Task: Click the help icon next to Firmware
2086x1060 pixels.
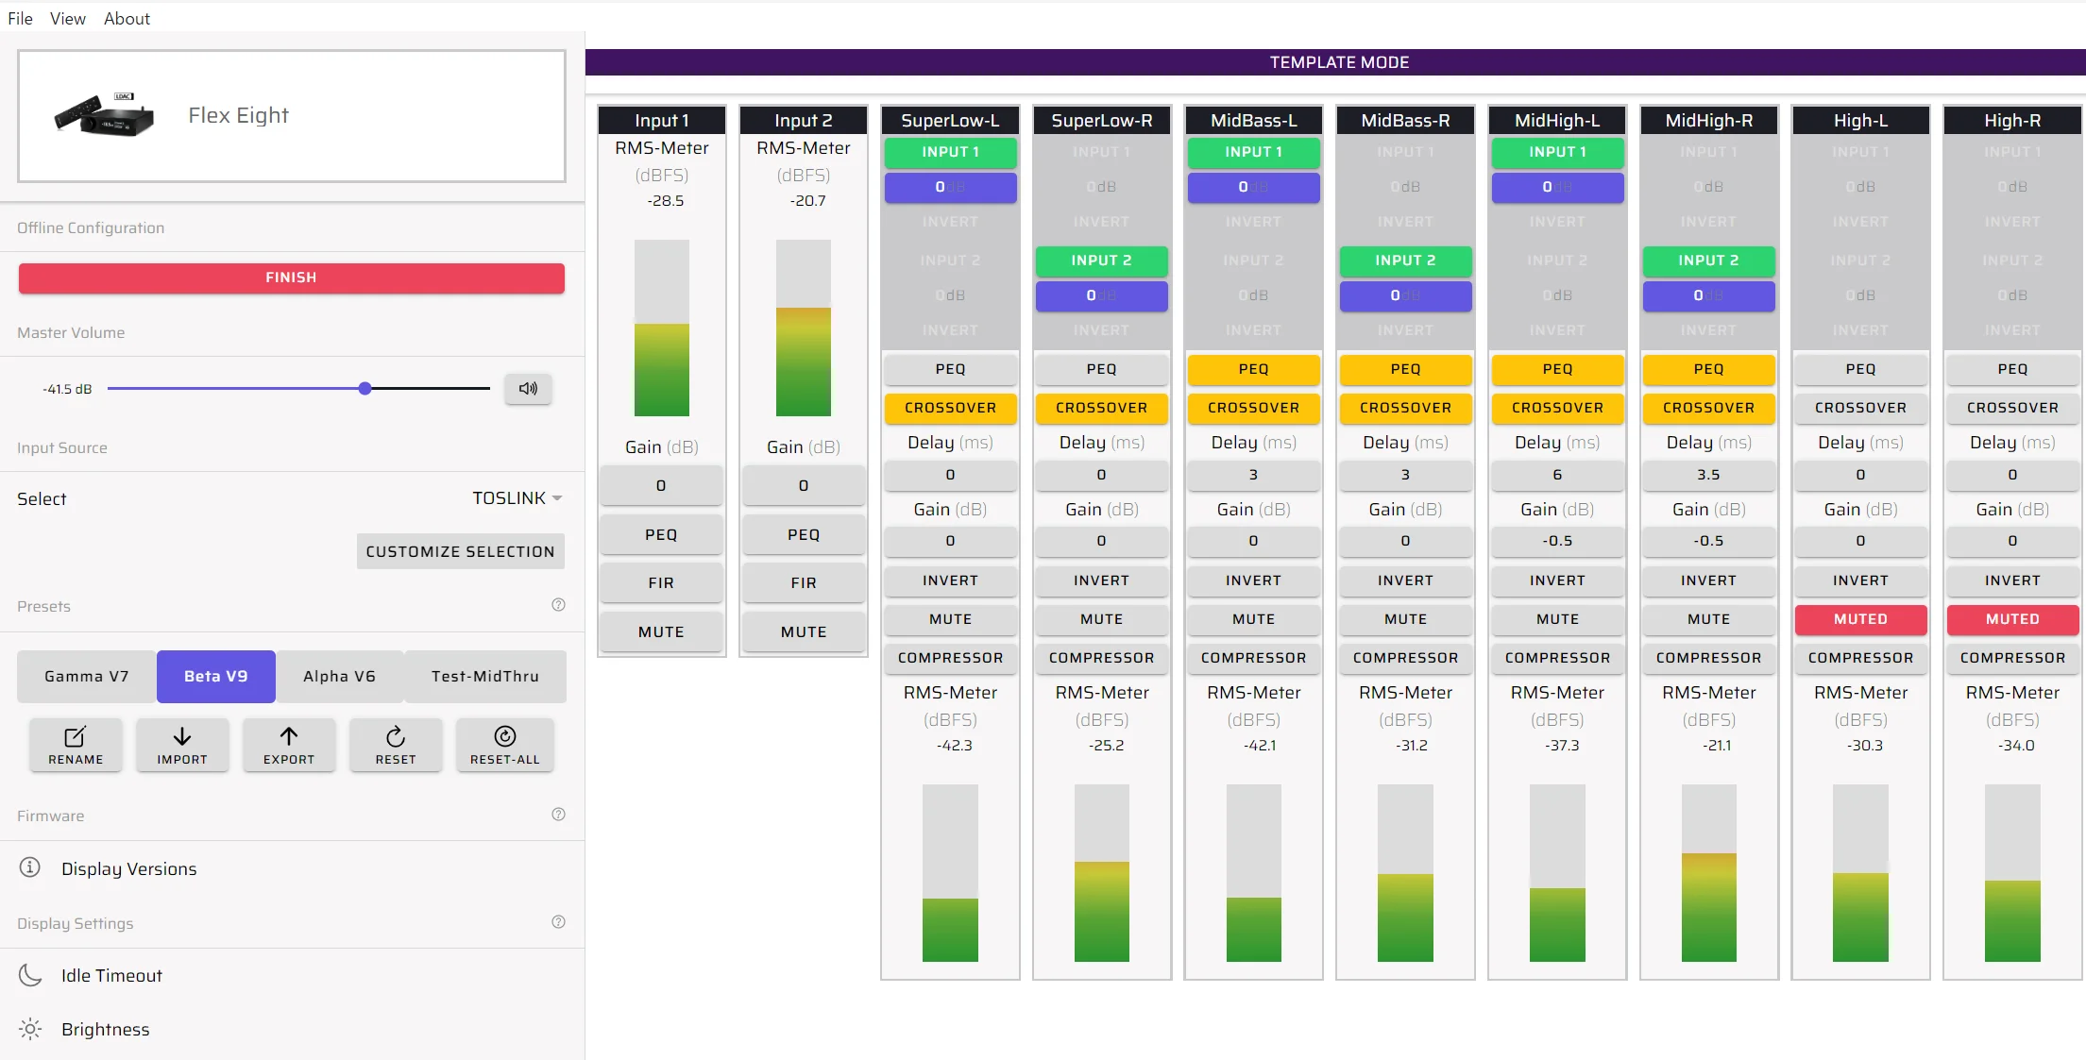Action: [x=558, y=815]
